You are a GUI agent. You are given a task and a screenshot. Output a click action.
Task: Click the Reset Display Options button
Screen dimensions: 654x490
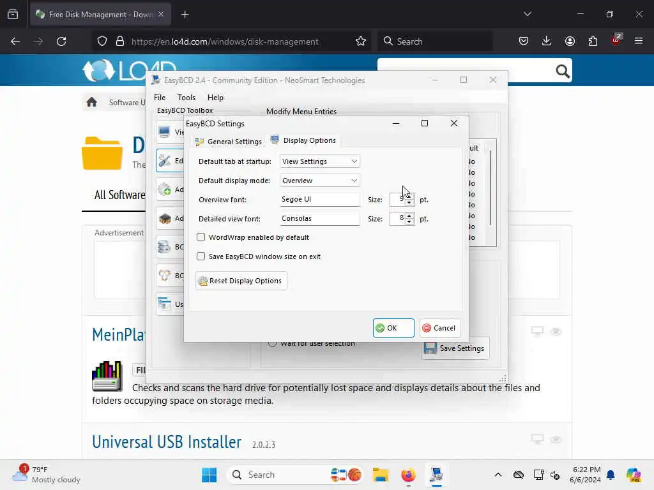(241, 281)
